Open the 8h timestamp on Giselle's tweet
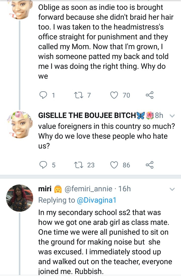Screen dimensions: 181x277 (159, 115)
